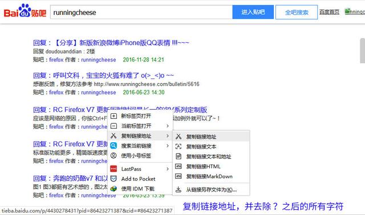This screenshot has height=215, width=365.
Task: Open LastPass menu entry
Action: point(140,169)
